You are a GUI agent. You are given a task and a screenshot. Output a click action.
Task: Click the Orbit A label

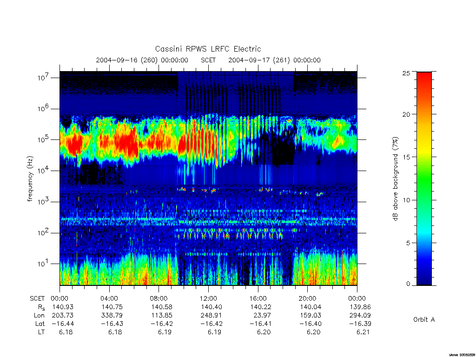[424, 319]
